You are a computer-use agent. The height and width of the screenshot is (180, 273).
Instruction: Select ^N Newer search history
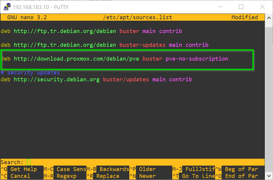coord(142,176)
